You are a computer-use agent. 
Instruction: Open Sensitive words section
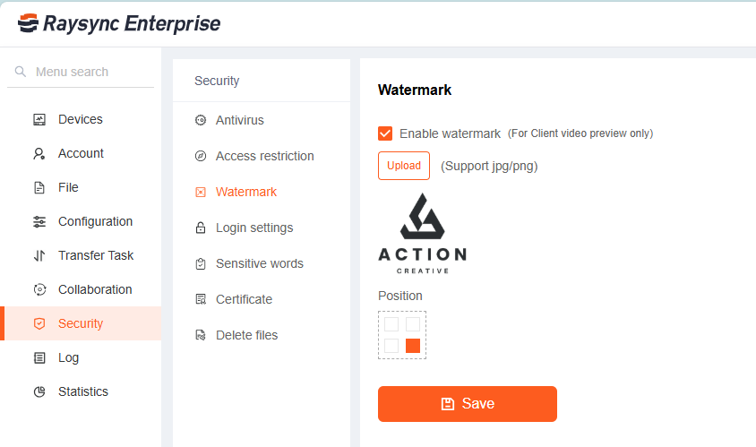point(259,263)
